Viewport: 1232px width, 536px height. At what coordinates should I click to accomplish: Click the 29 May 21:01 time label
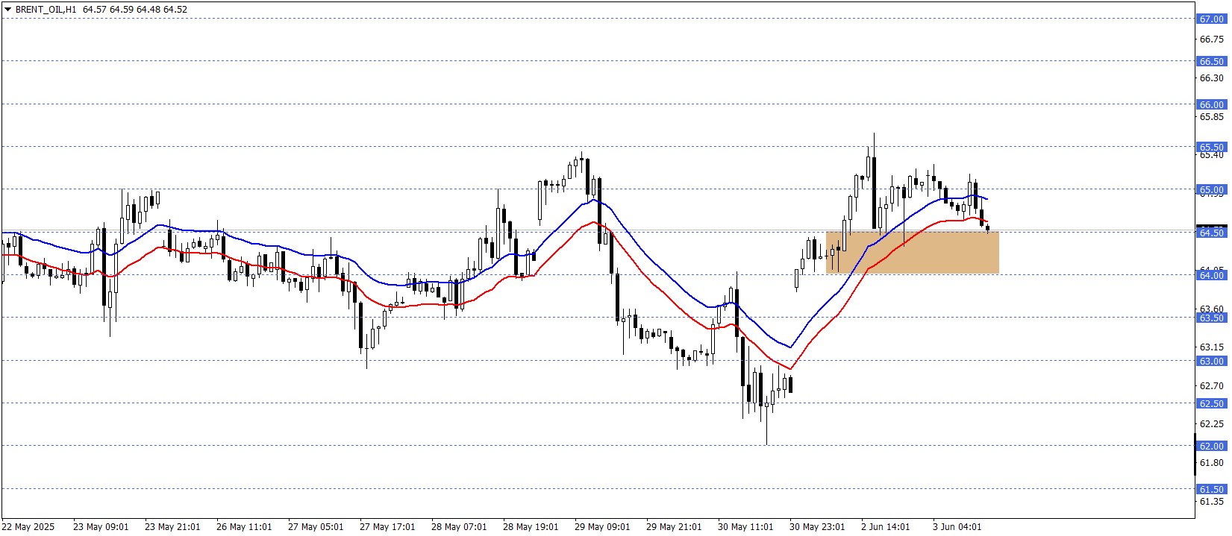coord(674,527)
